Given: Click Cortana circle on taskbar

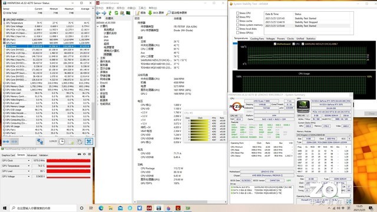Looking at the screenshot, I should (x=81, y=208).
